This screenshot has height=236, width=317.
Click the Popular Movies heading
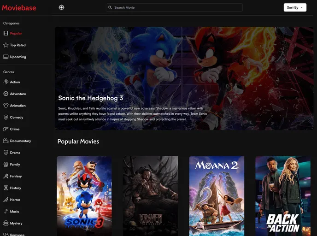point(78,142)
